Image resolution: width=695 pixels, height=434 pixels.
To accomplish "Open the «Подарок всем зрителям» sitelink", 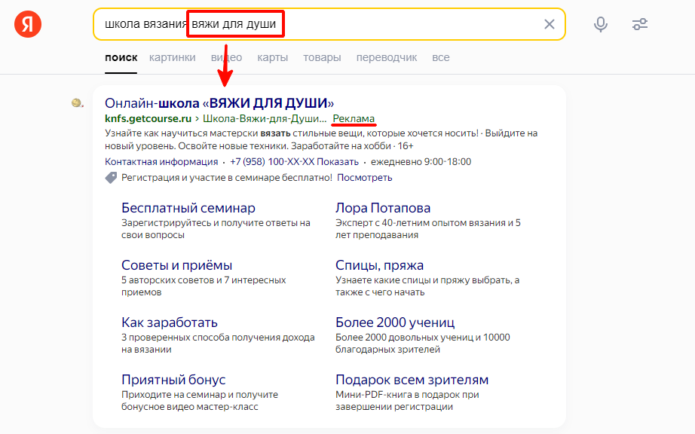I will point(412,380).
